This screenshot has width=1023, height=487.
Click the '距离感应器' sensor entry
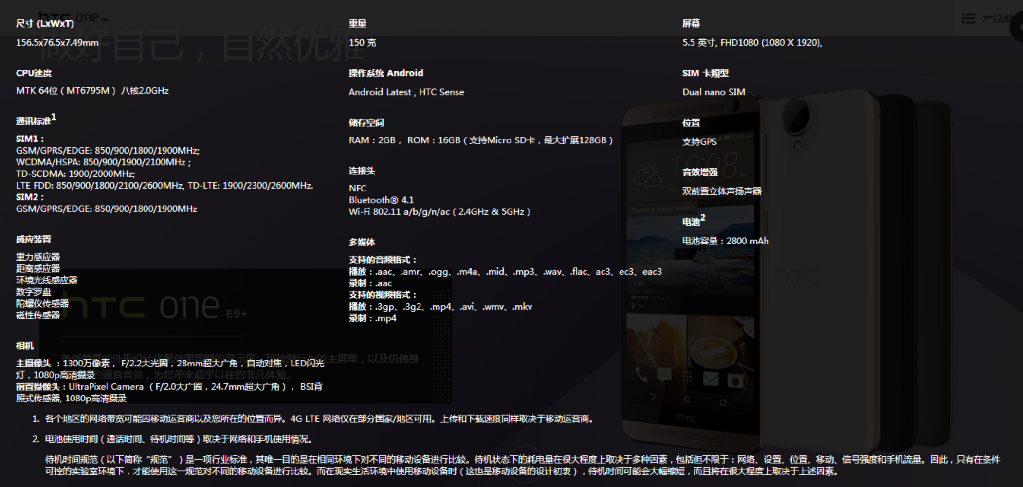point(38,268)
